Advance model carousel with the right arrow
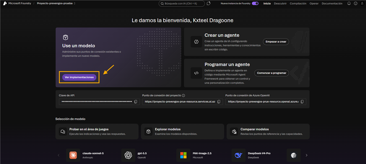 [307, 155]
